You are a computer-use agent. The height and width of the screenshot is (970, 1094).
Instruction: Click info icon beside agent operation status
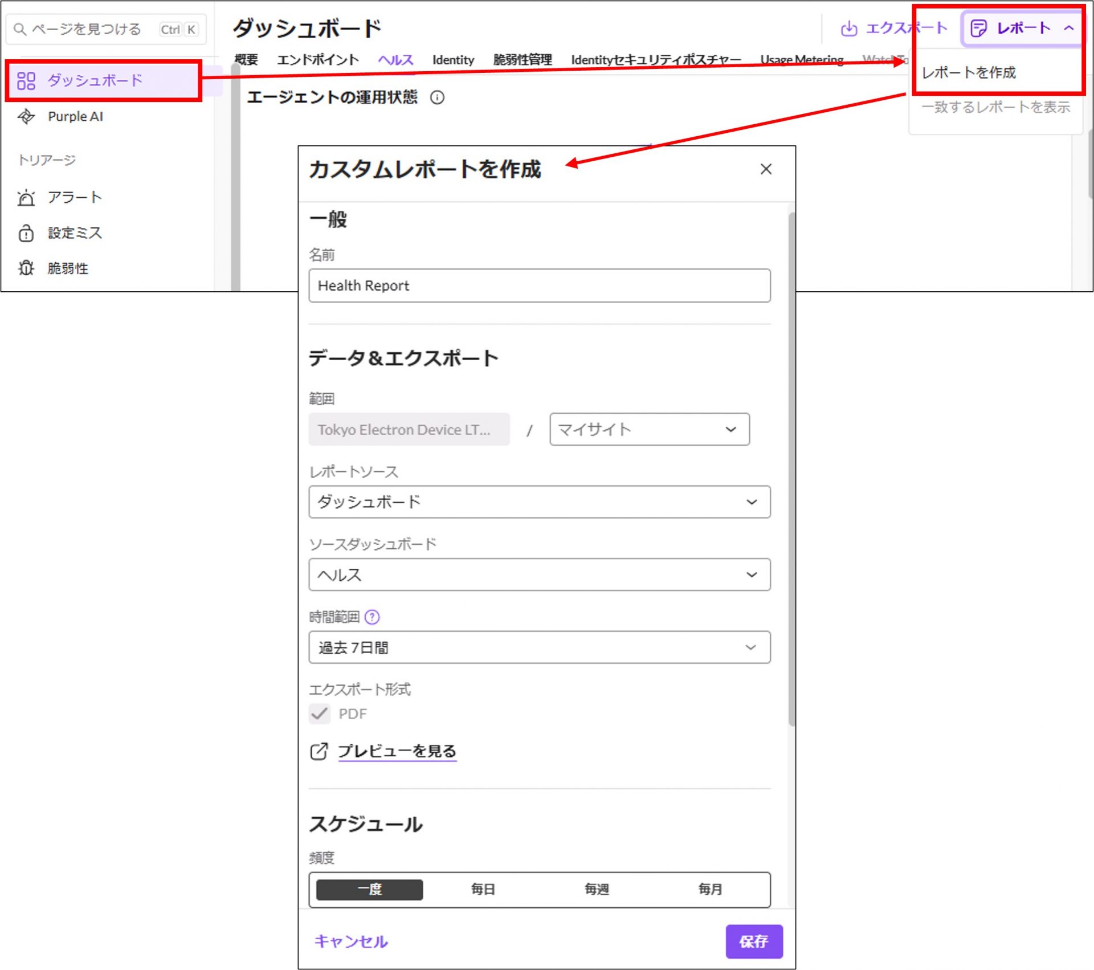(x=437, y=97)
